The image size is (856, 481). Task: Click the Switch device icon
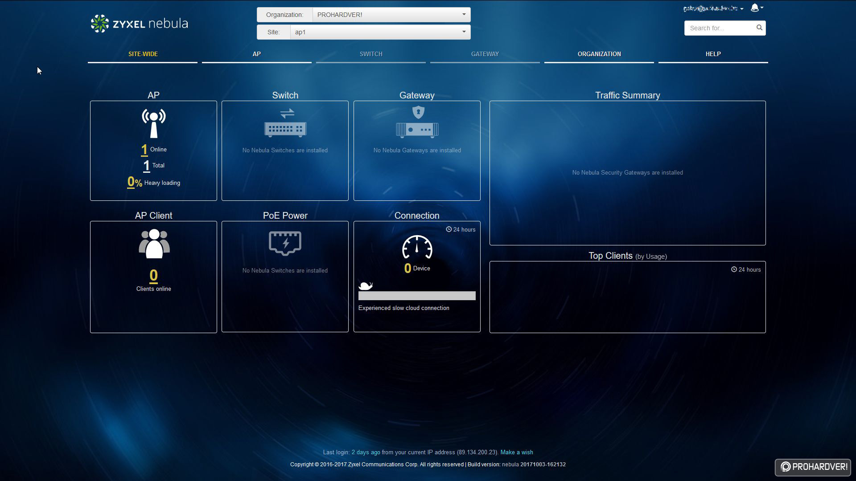tap(285, 122)
